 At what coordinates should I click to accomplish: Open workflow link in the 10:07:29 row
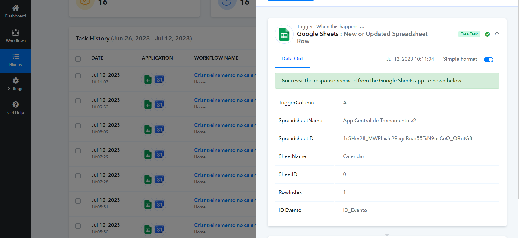(225, 150)
